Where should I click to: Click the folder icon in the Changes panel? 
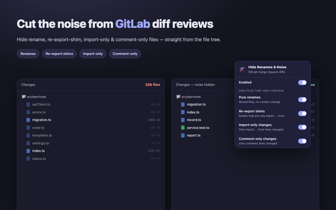tap(24, 97)
